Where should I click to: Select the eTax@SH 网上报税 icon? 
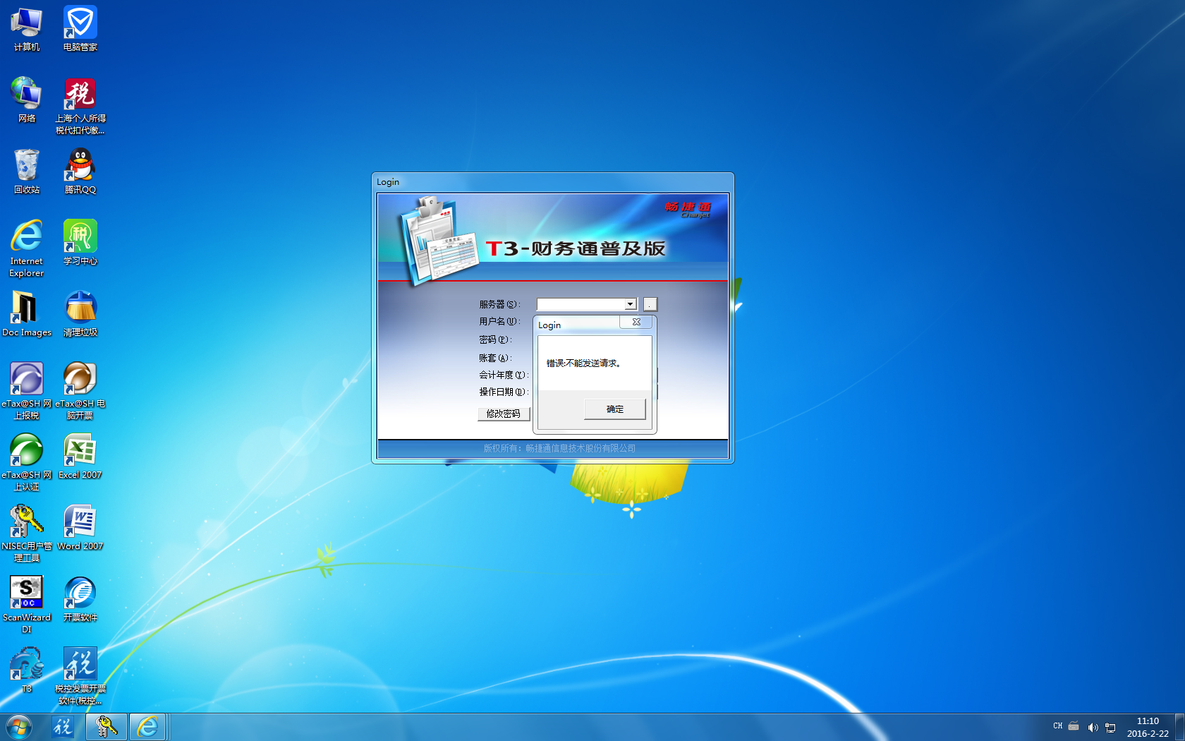[x=27, y=390]
